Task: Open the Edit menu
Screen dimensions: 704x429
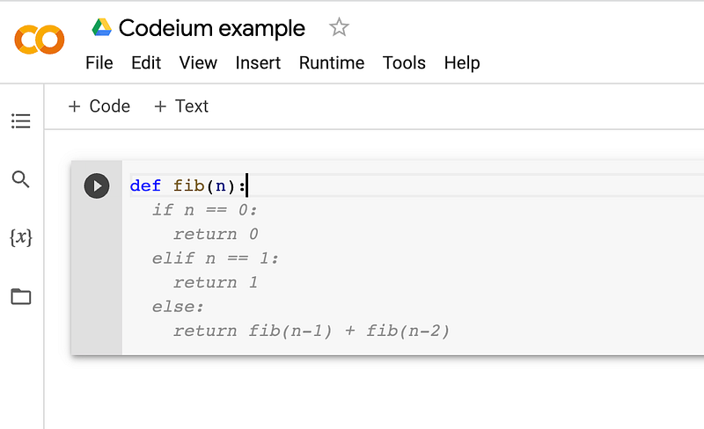Action: [146, 62]
